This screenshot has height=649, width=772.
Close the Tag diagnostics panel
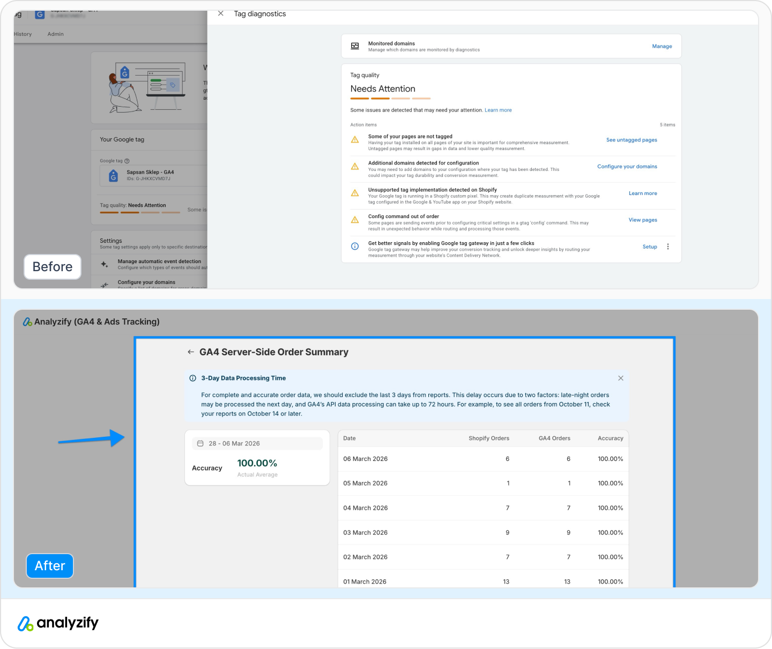point(220,13)
